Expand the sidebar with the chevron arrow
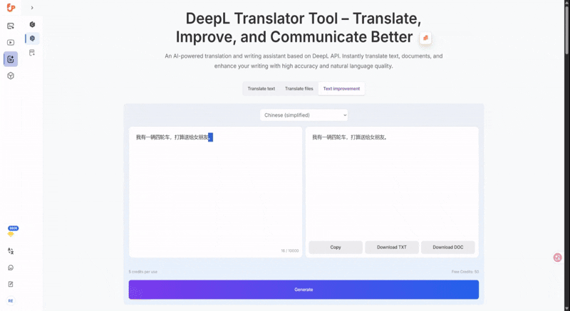Image resolution: width=570 pixels, height=311 pixels. (32, 8)
